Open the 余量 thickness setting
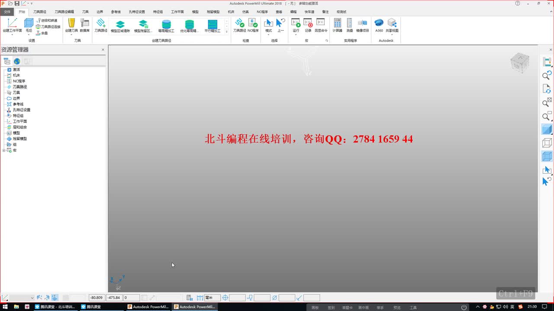The height and width of the screenshot is (311, 554). (42, 33)
